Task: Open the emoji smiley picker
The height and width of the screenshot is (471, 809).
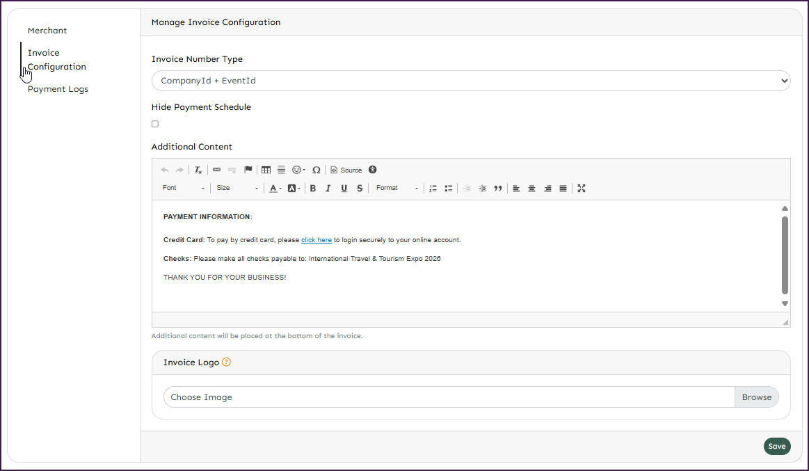Action: pos(298,170)
